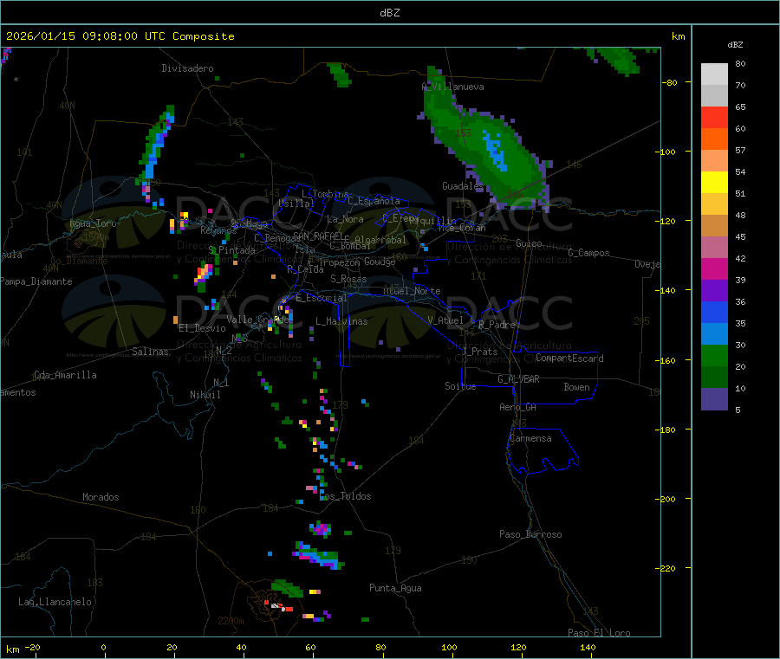
Task: Click the R_Padre map label
Action: [x=497, y=325]
